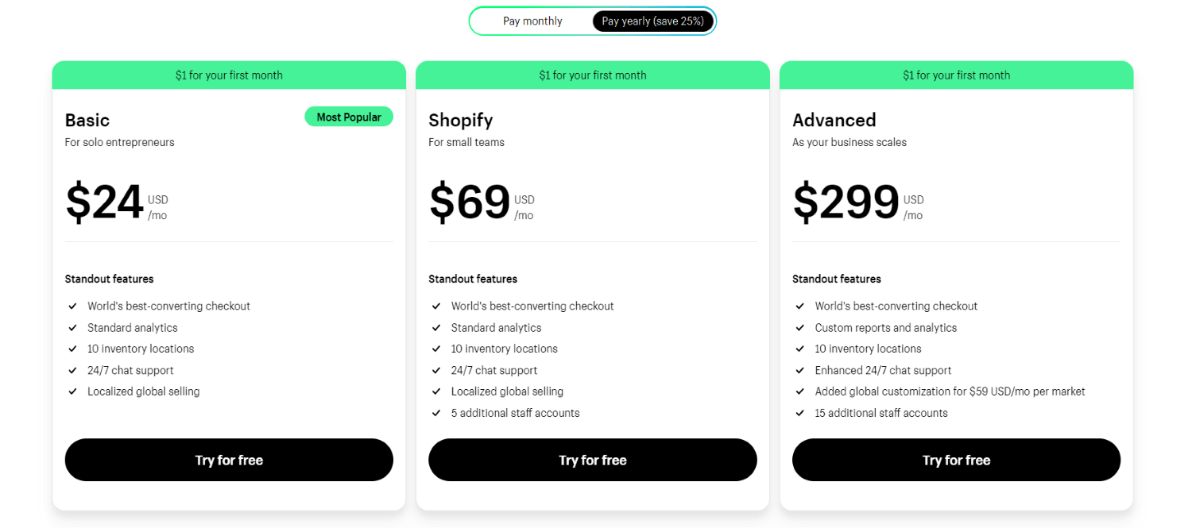Switch billing to Pay monthly

tap(532, 21)
